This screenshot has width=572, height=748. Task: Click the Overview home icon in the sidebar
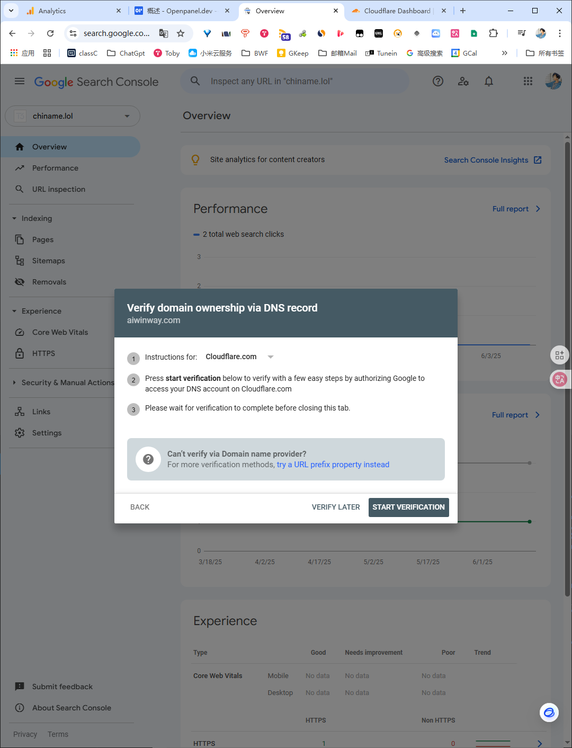20,147
